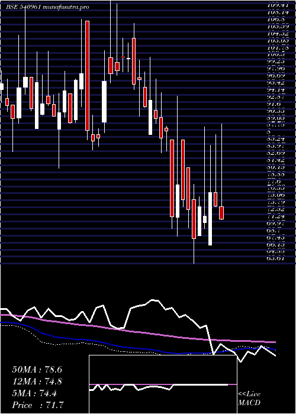The height and width of the screenshot is (414, 296).
Task: Click the 104.32 price axis label
Action: (276, 34)
